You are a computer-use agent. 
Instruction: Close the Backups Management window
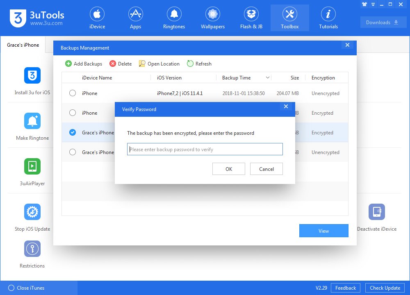click(347, 45)
